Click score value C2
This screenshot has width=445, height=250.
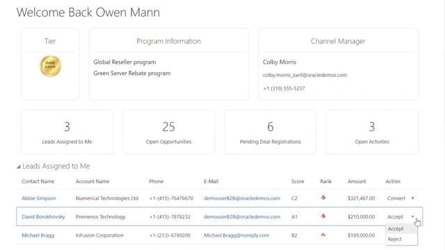point(294,199)
